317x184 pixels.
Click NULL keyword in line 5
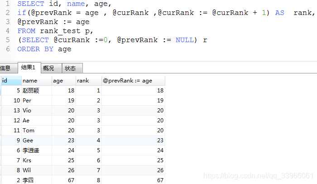click(x=184, y=40)
